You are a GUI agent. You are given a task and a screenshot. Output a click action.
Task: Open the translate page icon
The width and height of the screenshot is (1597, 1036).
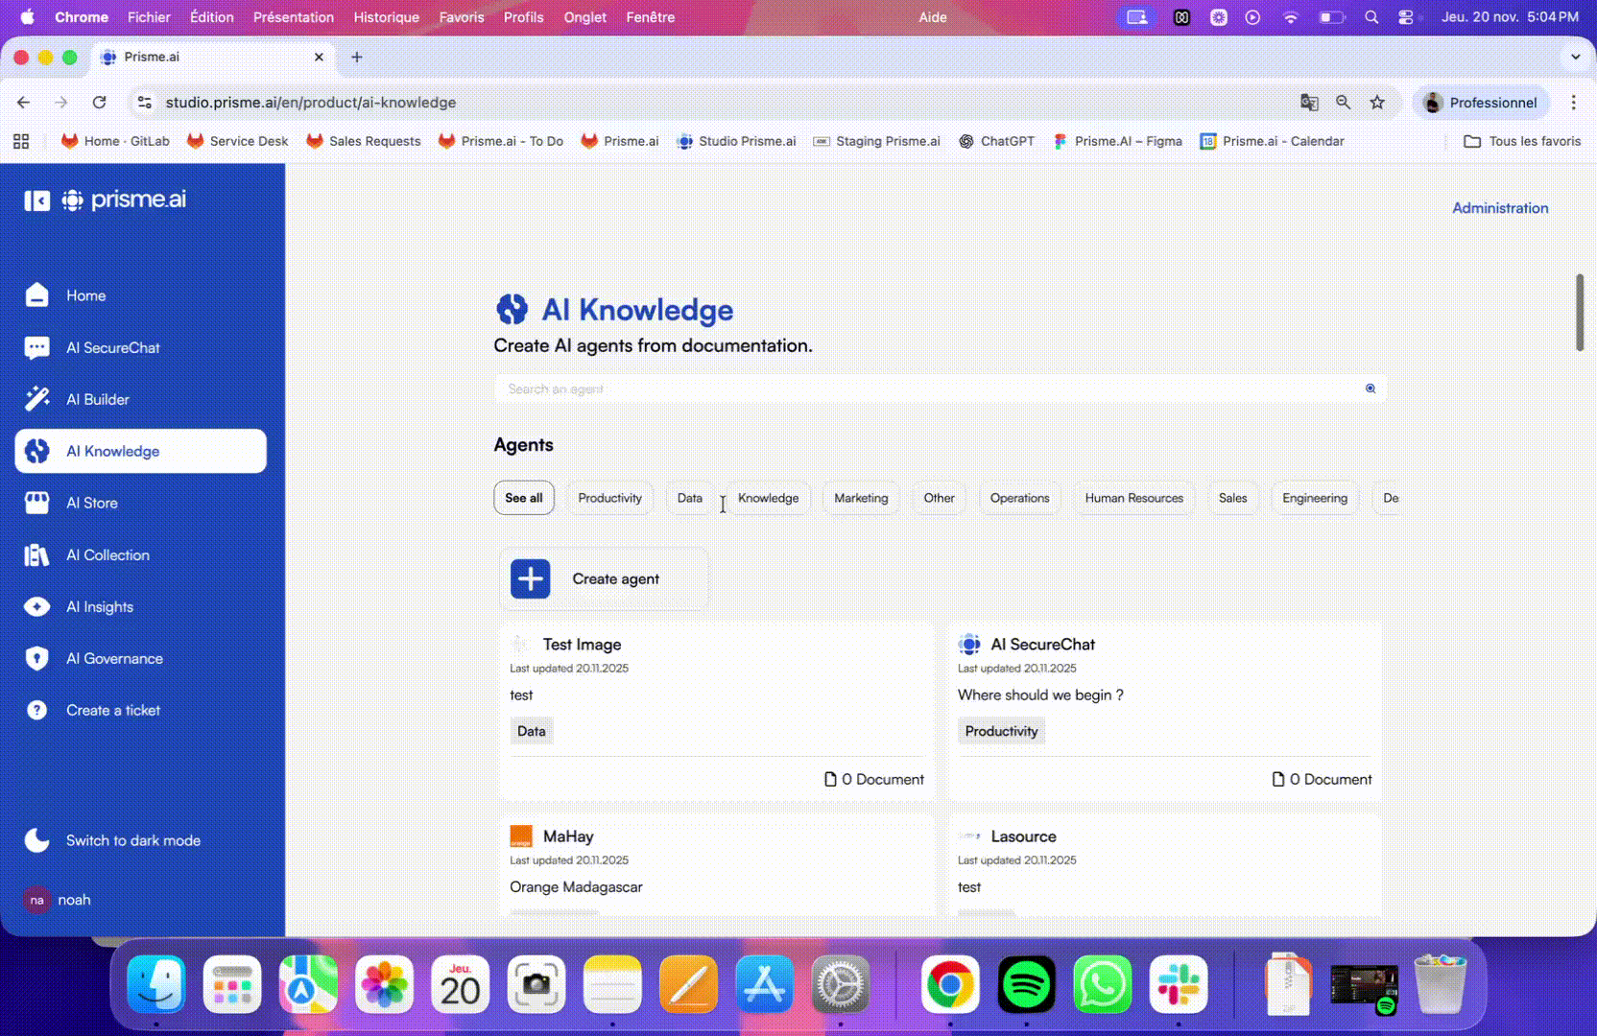pyautogui.click(x=1309, y=103)
